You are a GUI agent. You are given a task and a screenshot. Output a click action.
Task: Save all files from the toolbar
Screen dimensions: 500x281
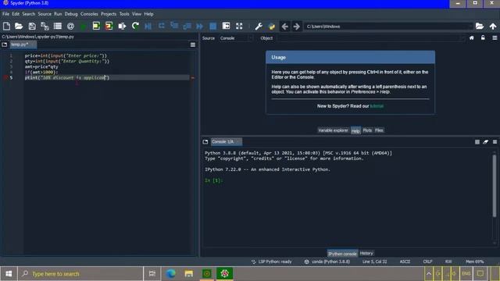point(45,26)
